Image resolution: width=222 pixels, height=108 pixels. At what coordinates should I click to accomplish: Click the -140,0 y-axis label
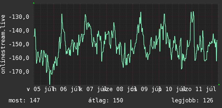pyautogui.click(x=19, y=31)
